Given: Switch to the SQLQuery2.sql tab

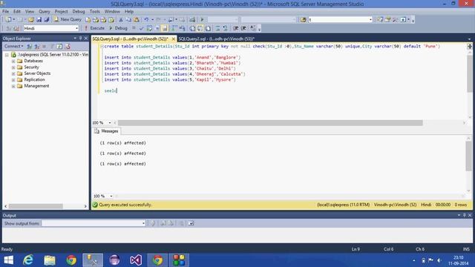Looking at the screenshot, I should (x=216, y=39).
